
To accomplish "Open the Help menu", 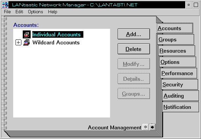I will tap(53, 12).
